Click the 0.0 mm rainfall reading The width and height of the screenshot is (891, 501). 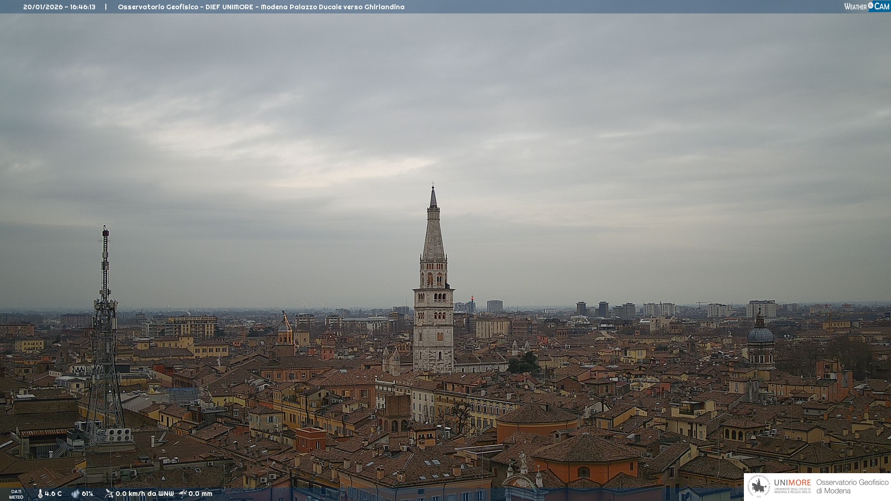click(x=200, y=494)
